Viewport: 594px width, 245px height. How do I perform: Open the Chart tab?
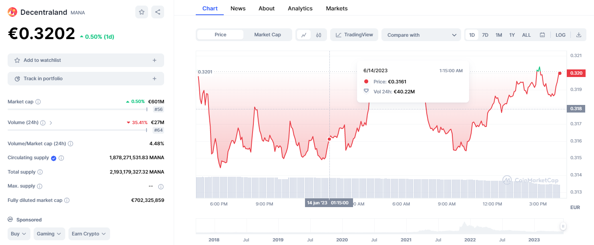(210, 8)
